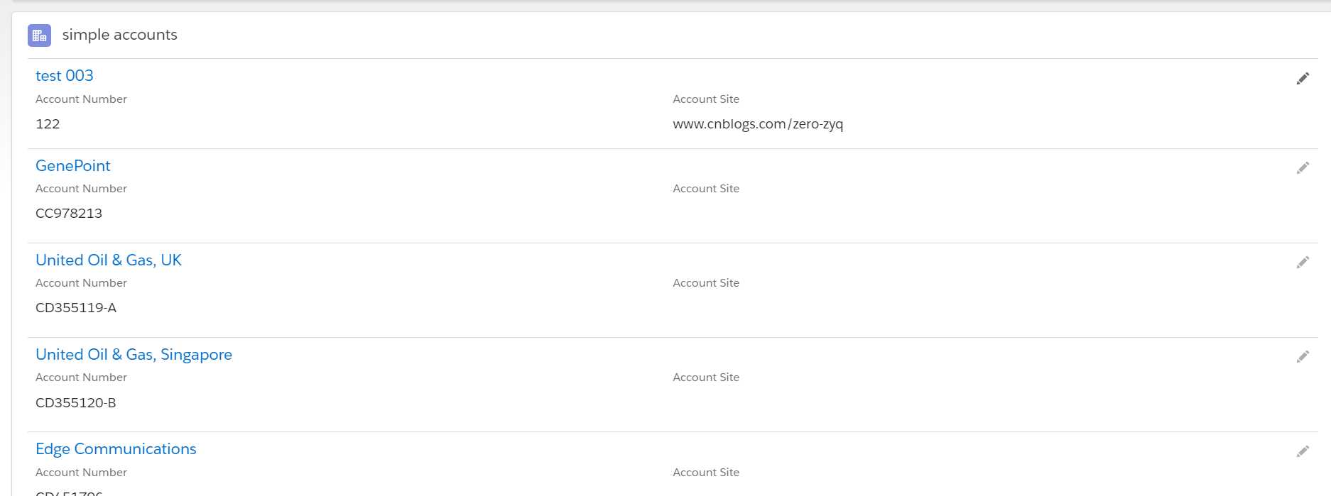The image size is (1331, 496).
Task: Click the simple accounts title text
Action: point(120,35)
